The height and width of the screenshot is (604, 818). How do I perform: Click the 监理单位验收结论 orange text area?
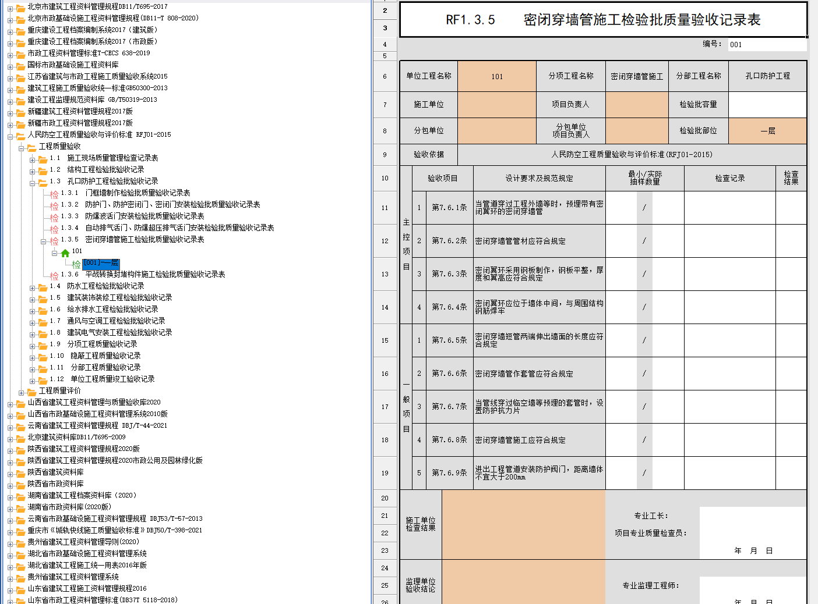click(x=524, y=582)
